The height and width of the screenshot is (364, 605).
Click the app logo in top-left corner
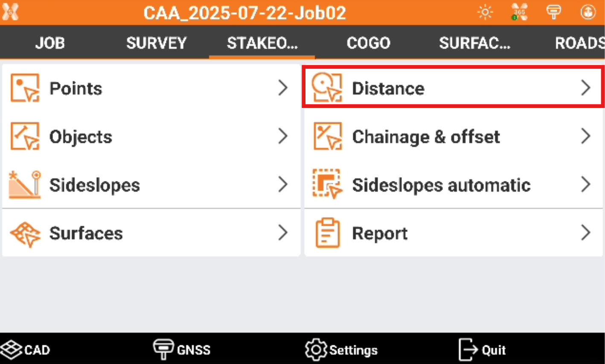pos(10,12)
